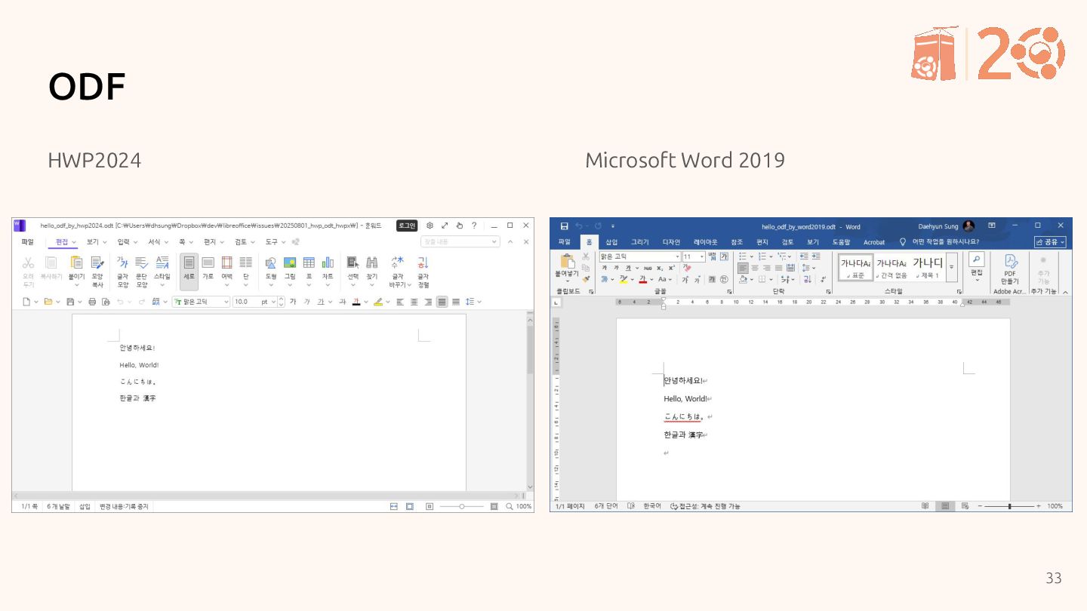Expand HWP 글자 바꾸기 dropdown
Screen dimensions: 1087x611
pyautogui.click(x=409, y=285)
